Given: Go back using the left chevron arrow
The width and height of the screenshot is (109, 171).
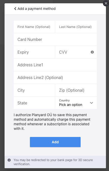Looking at the screenshot, I should click(x=15, y=9).
